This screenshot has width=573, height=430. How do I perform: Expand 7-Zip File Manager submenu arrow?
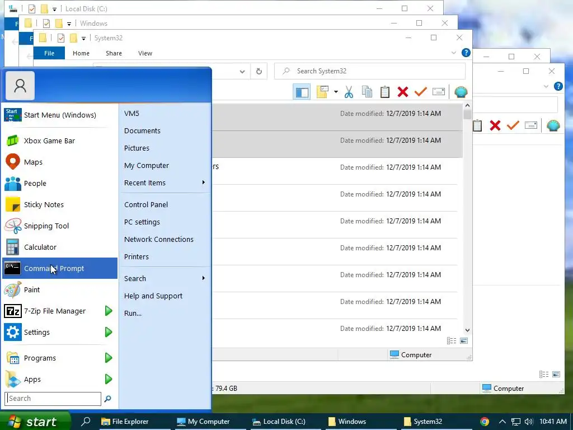tap(109, 311)
